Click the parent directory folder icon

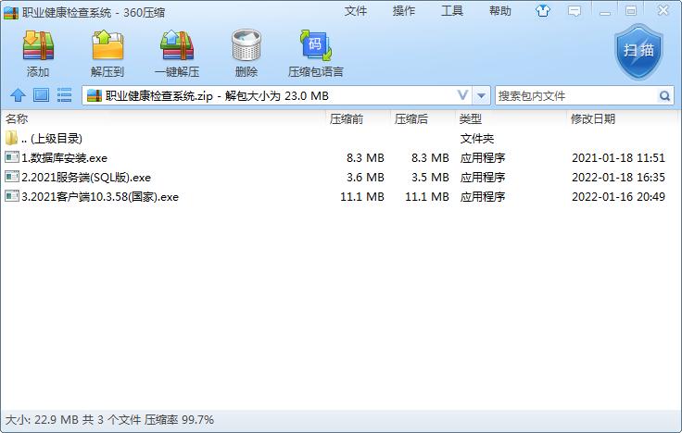(11, 138)
